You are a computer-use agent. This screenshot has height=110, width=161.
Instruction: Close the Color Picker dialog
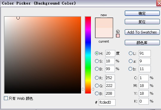(159, 3)
